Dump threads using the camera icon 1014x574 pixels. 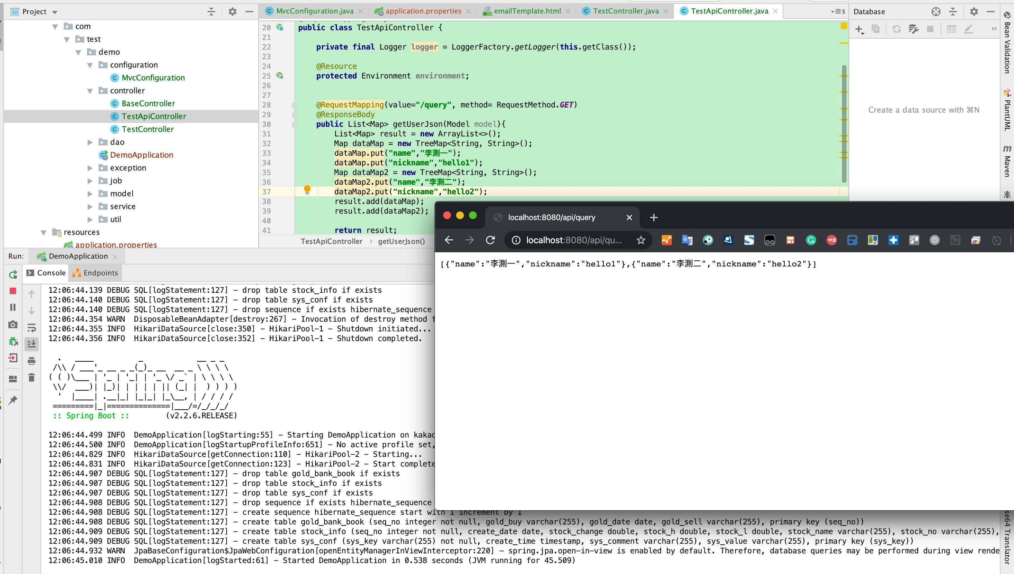[x=13, y=324]
